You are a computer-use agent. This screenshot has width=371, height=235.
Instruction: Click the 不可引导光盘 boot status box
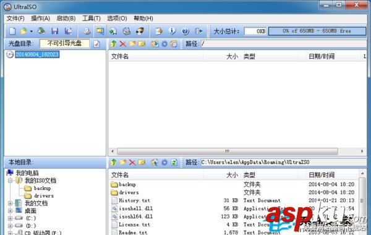[64, 43]
